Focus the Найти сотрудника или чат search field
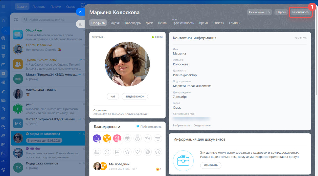The width and height of the screenshot is (318, 176). 50,20
